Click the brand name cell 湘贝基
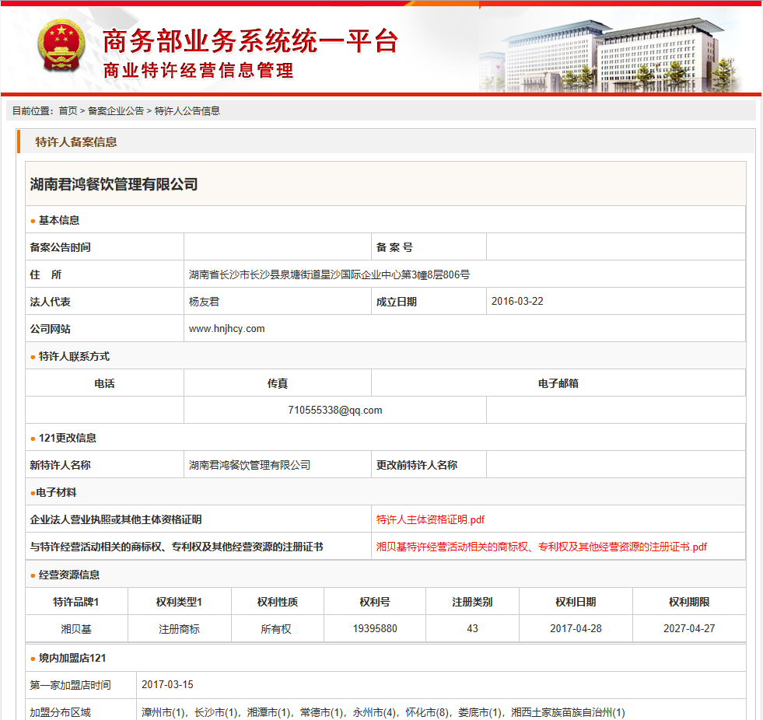The height and width of the screenshot is (720, 763). pyautogui.click(x=76, y=628)
